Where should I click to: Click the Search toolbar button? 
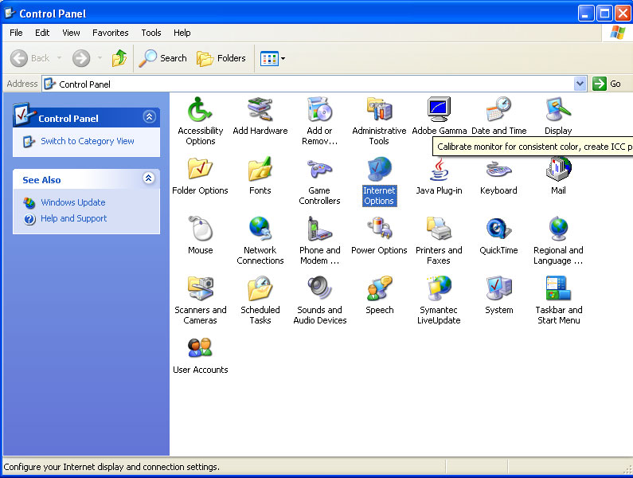pyautogui.click(x=162, y=58)
